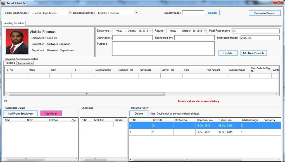Click the Update button

(x=228, y=53)
